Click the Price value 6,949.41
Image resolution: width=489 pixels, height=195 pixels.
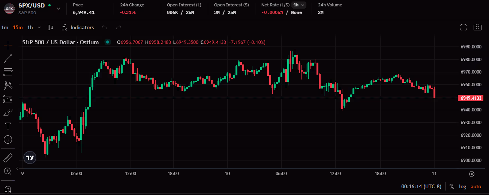84,12
